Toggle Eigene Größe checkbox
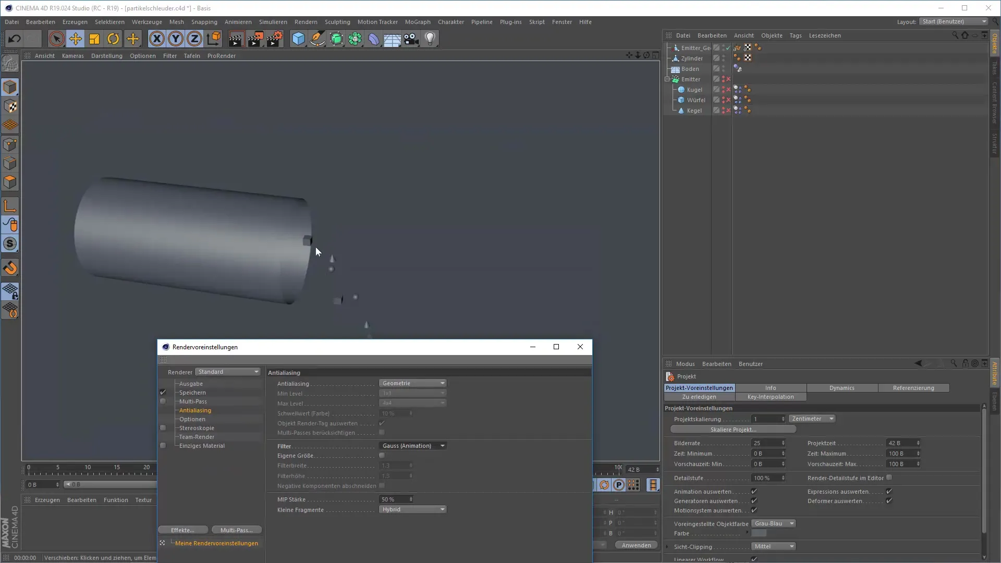 pos(382,456)
